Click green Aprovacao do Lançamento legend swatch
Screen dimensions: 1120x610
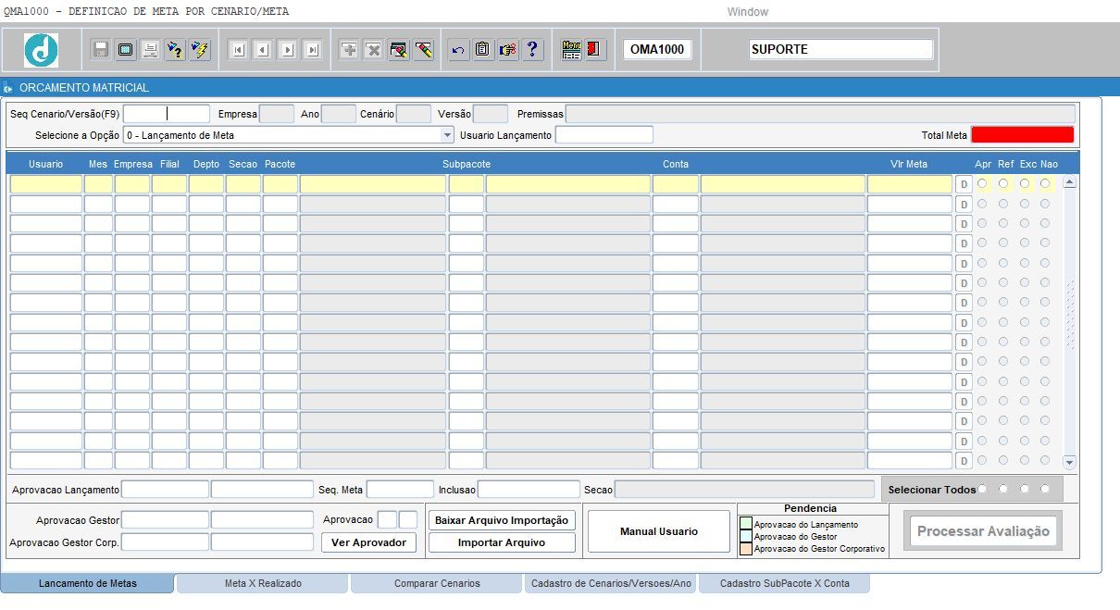point(746,524)
